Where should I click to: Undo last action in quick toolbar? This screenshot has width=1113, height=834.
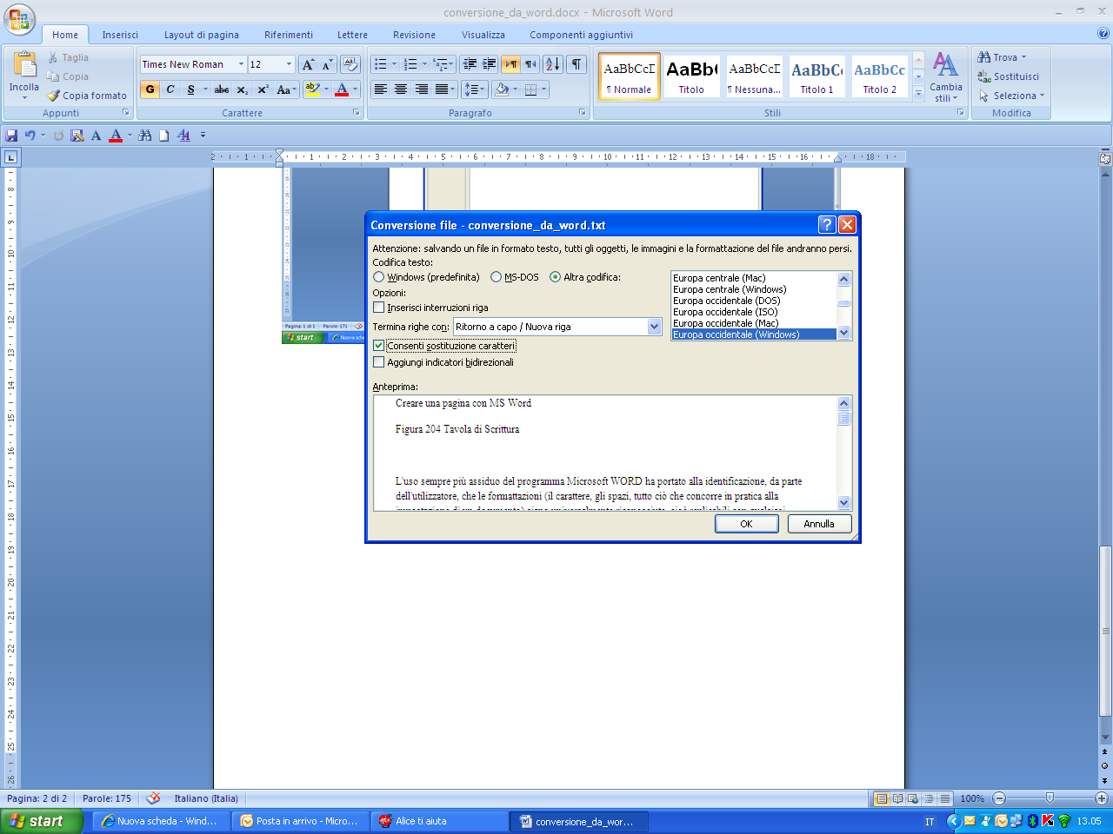(x=30, y=136)
